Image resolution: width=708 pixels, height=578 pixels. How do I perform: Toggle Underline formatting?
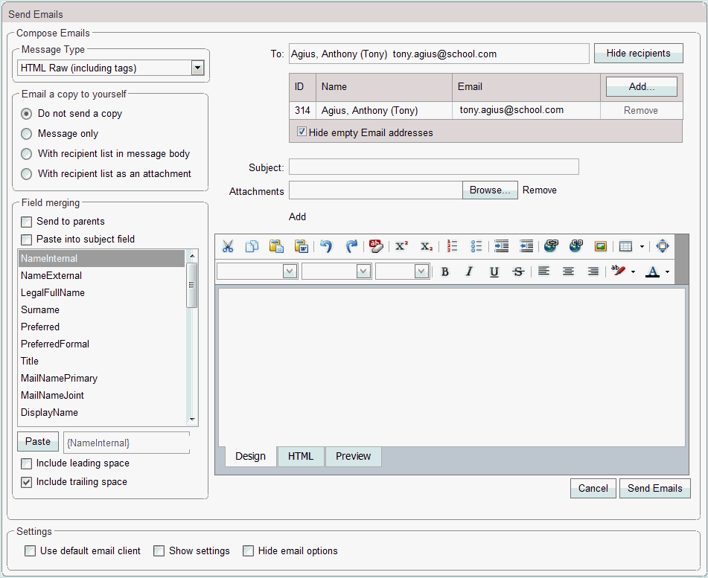point(494,272)
